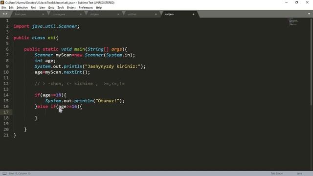Close the Main.java tab
This screenshot has width=313, height=176.
click(x=43, y=14)
